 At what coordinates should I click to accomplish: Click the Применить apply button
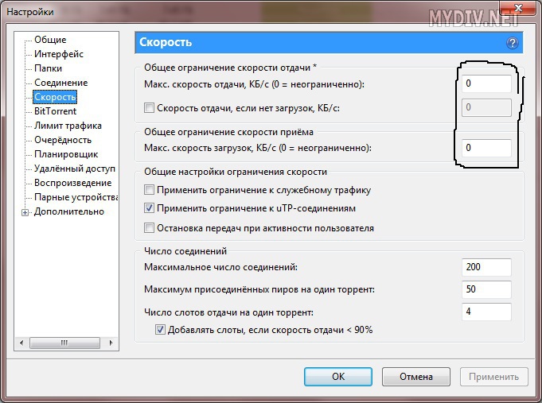[494, 377]
